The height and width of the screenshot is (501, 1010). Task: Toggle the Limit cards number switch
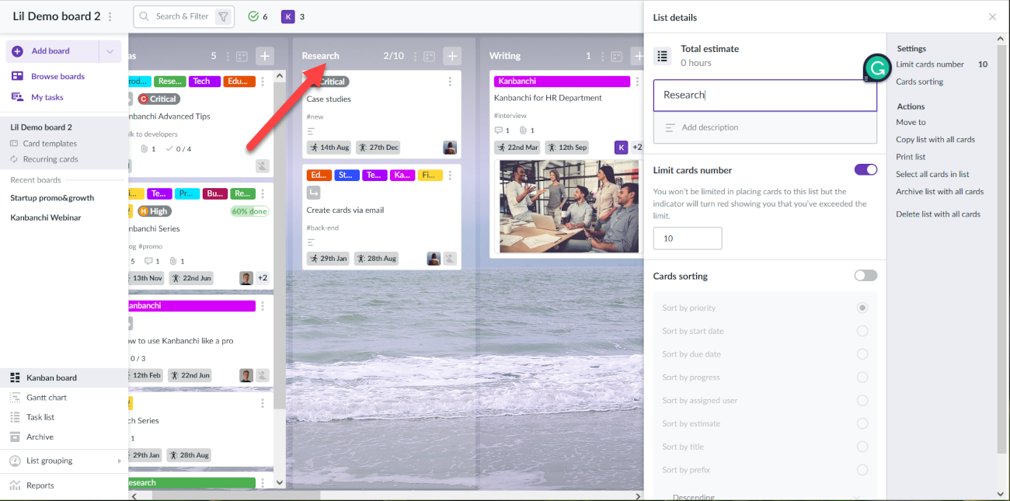865,170
